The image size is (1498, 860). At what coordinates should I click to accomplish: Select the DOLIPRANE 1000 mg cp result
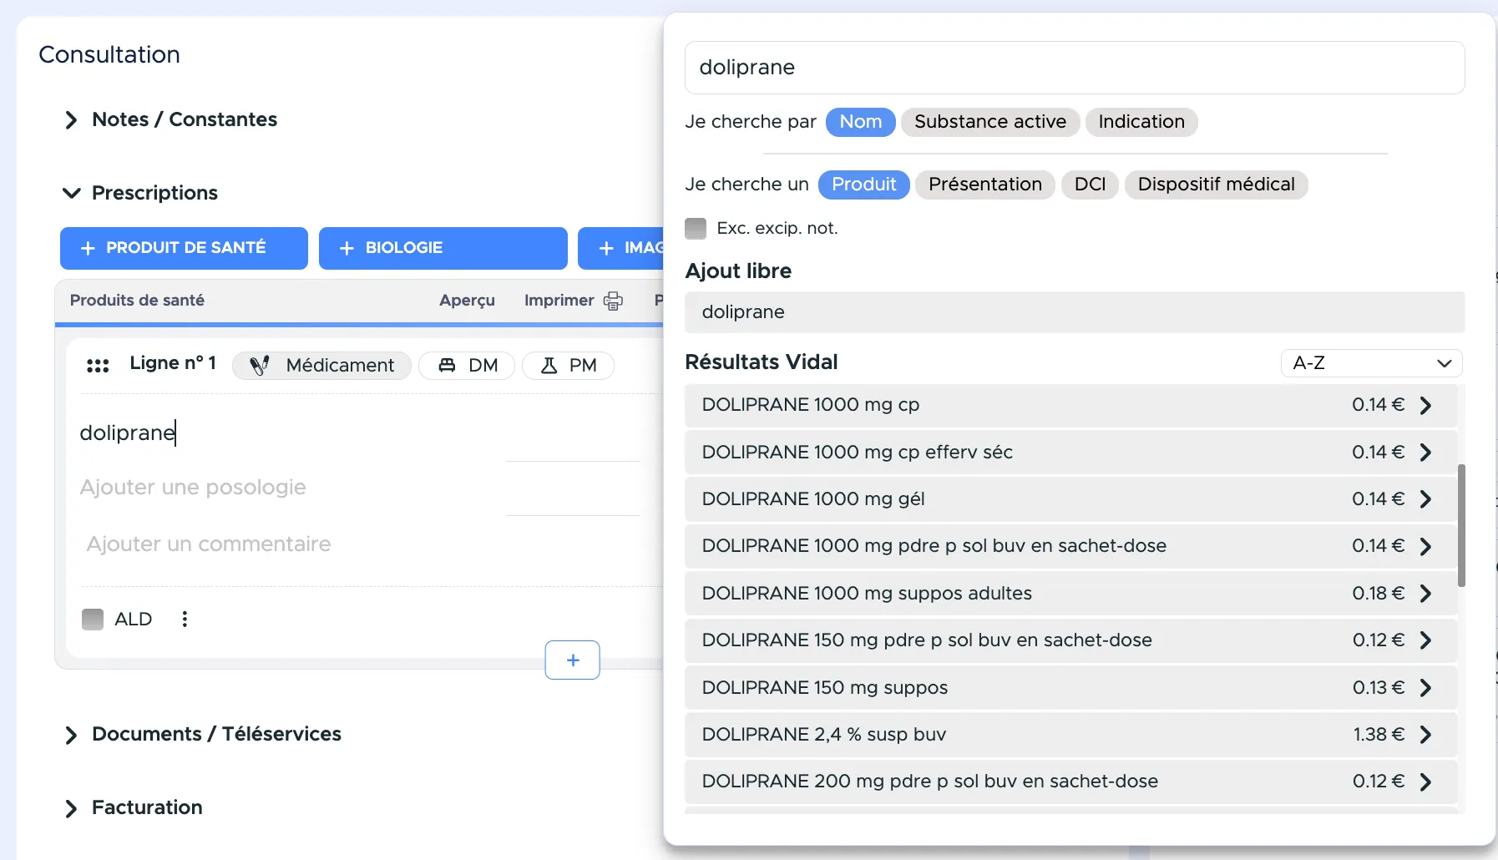tap(1071, 405)
